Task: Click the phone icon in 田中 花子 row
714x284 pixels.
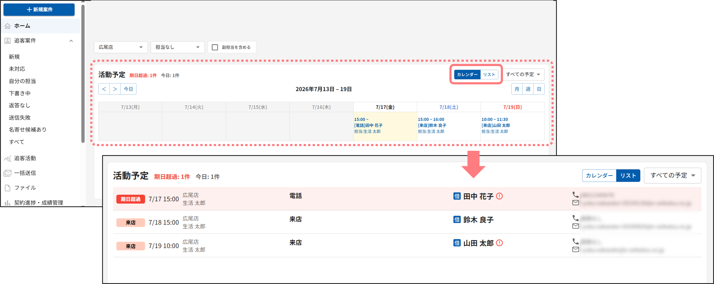Action: coord(576,195)
